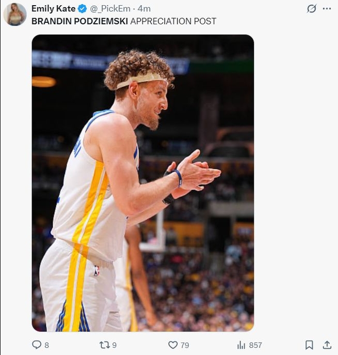Click the view count 857
This screenshot has width=338, height=355.
point(255,345)
